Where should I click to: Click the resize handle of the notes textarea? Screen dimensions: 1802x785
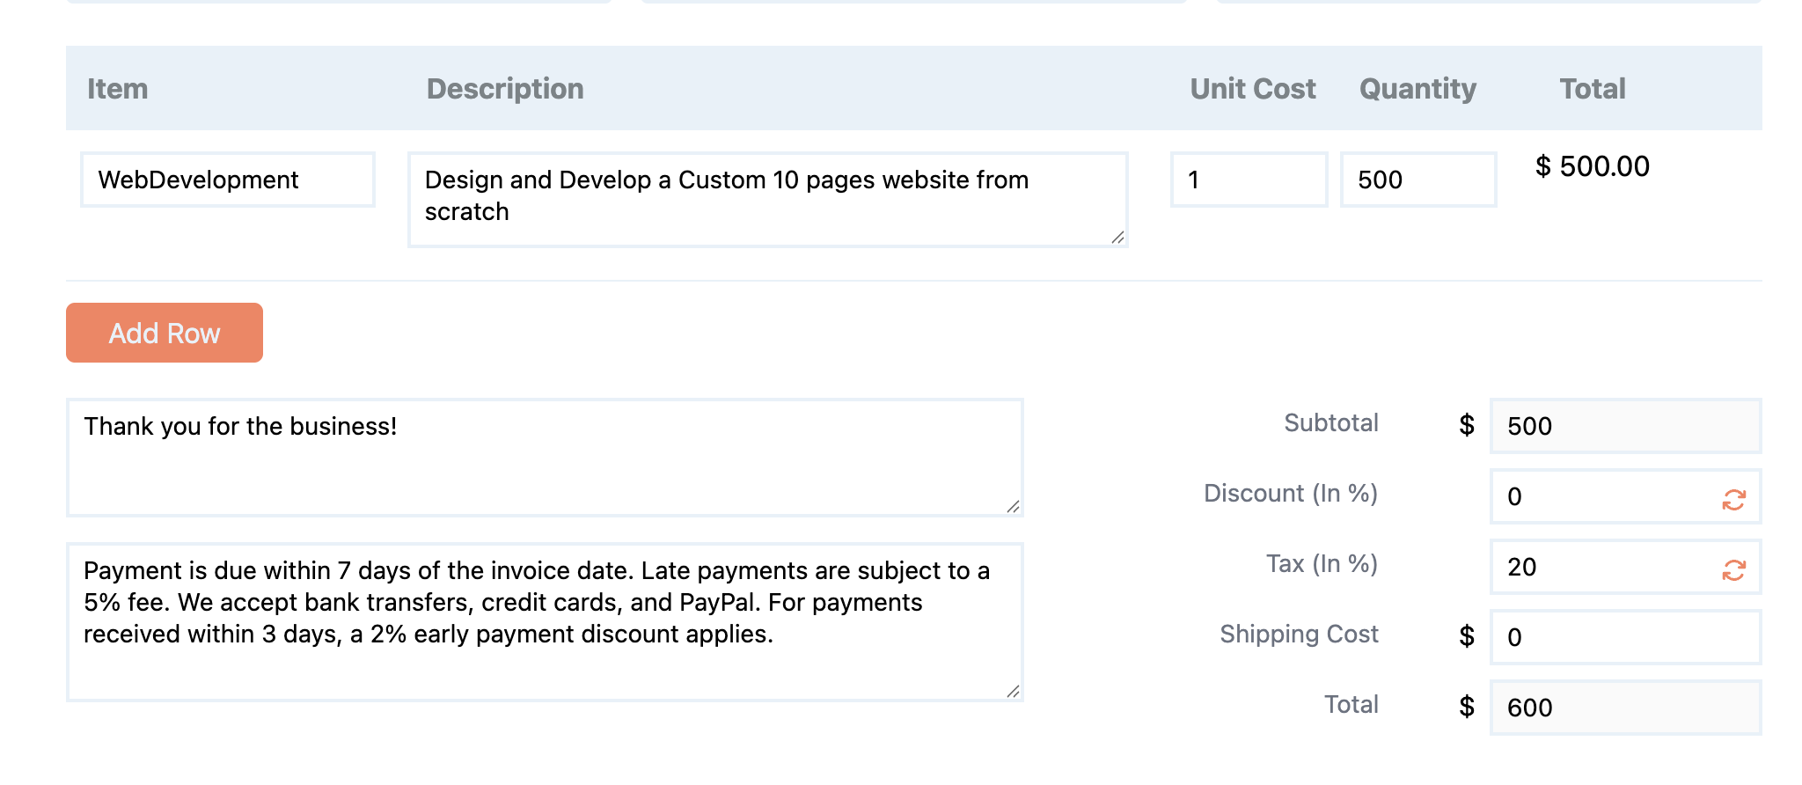1015,508
